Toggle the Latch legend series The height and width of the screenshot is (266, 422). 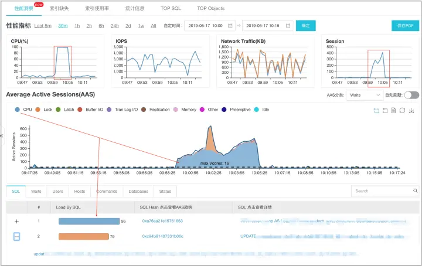(x=64, y=110)
